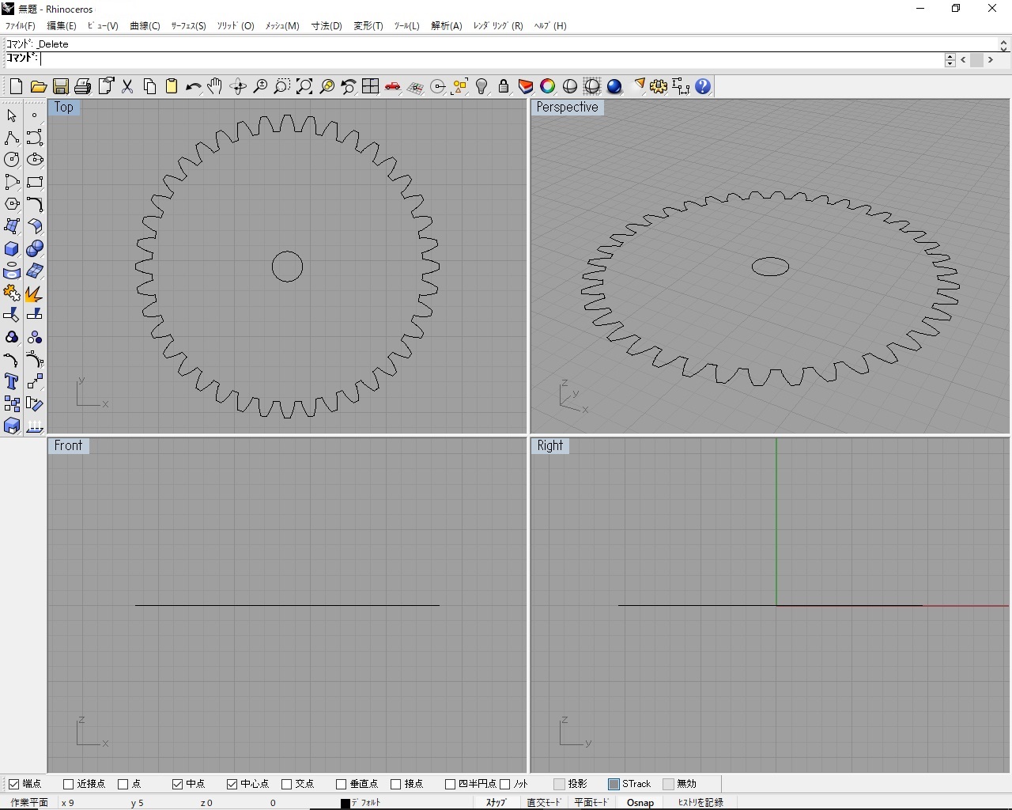Screen dimensions: 1012x810
Task: Select the arrow pointer selection tool
Action: [x=12, y=115]
